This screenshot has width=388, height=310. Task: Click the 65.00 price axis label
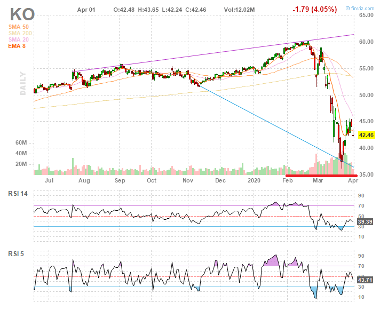366,15
